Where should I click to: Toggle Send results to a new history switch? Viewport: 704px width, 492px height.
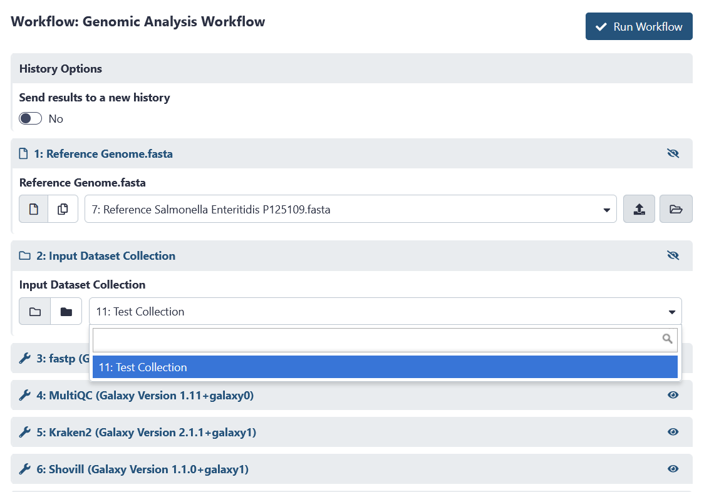30,118
